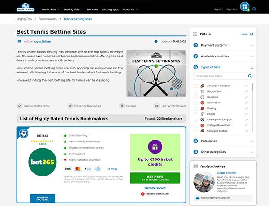The image size is (269, 206).
Task: Click the email envelope icon in author box
Action: click(x=197, y=198)
